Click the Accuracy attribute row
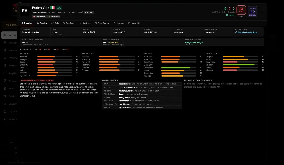 pyautogui.click(x=111, y=57)
